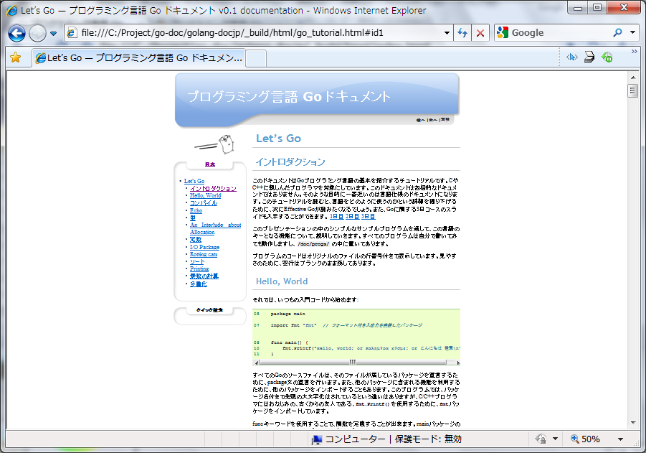Focus the Google search box
Screen dimensions: 646x453
[x=559, y=32]
